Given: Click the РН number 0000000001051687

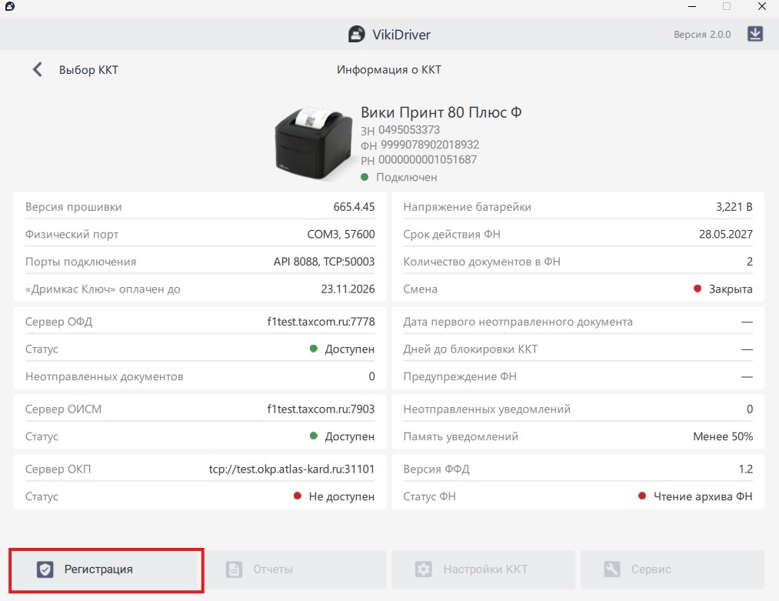Looking at the screenshot, I should point(428,159).
